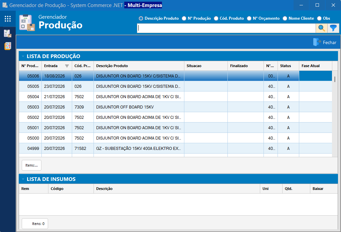Click the Itens: 0 button

(35, 224)
